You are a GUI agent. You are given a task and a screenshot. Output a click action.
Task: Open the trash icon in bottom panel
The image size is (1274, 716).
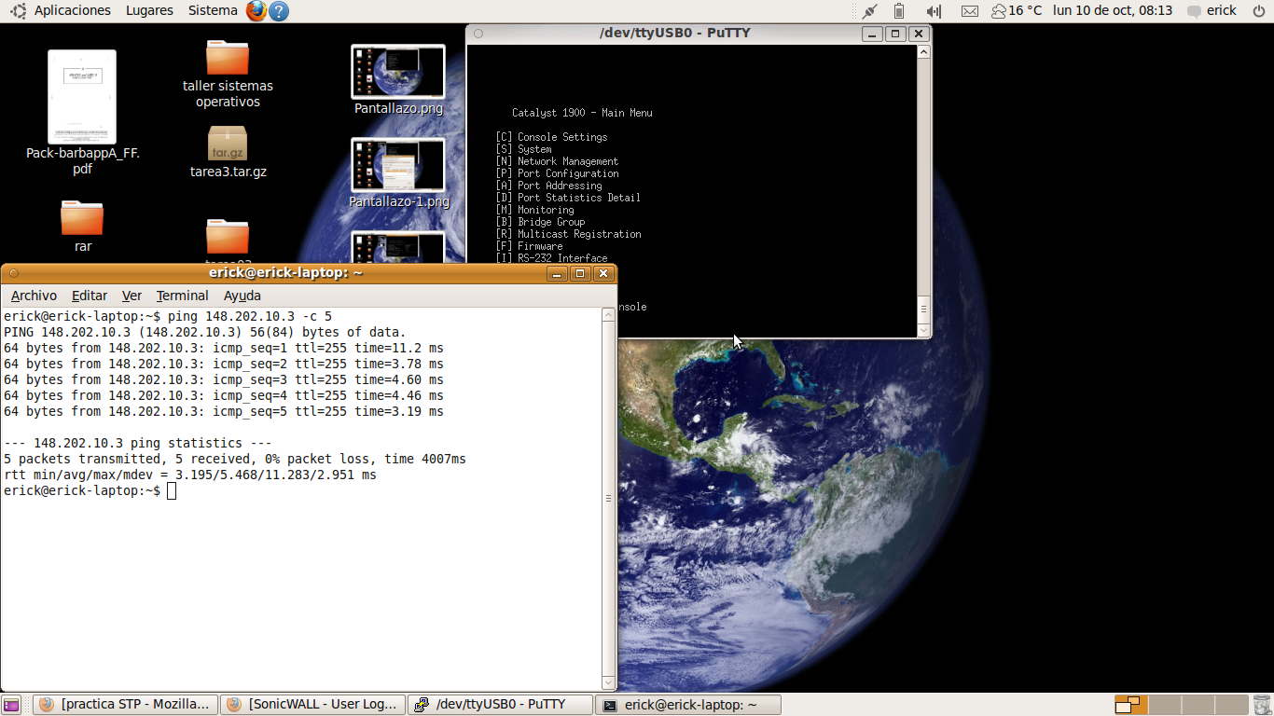(1262, 705)
